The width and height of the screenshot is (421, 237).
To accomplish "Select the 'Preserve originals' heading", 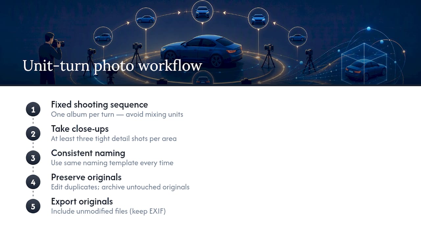I will tap(86, 177).
